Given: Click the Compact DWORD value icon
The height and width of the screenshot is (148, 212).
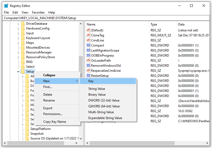Looking at the screenshot, I should tap(88, 45).
